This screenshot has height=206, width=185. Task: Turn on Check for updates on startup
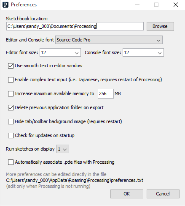pos(11,135)
